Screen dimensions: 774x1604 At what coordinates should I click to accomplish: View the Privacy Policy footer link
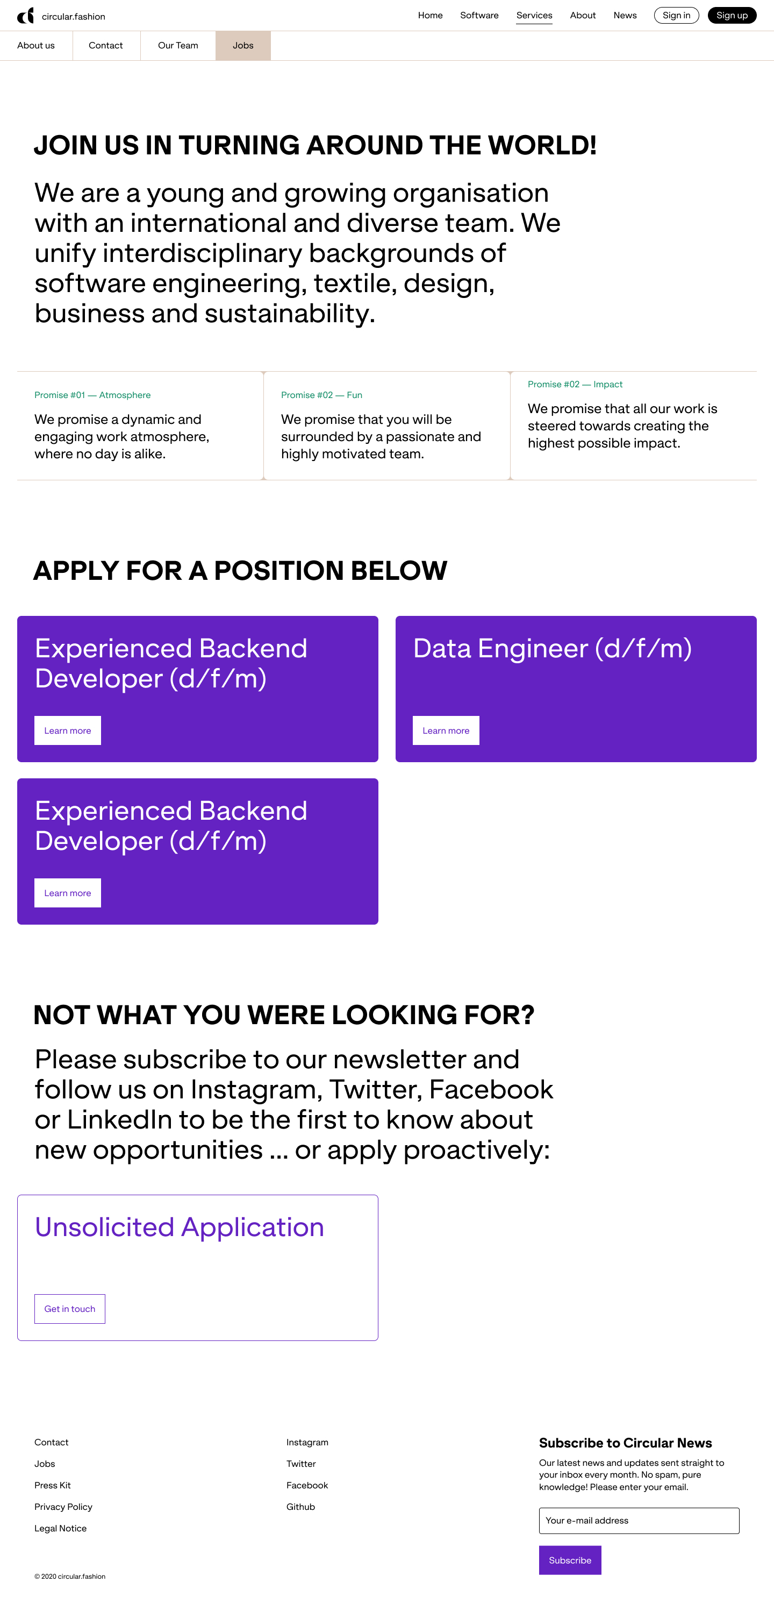pyautogui.click(x=63, y=1507)
